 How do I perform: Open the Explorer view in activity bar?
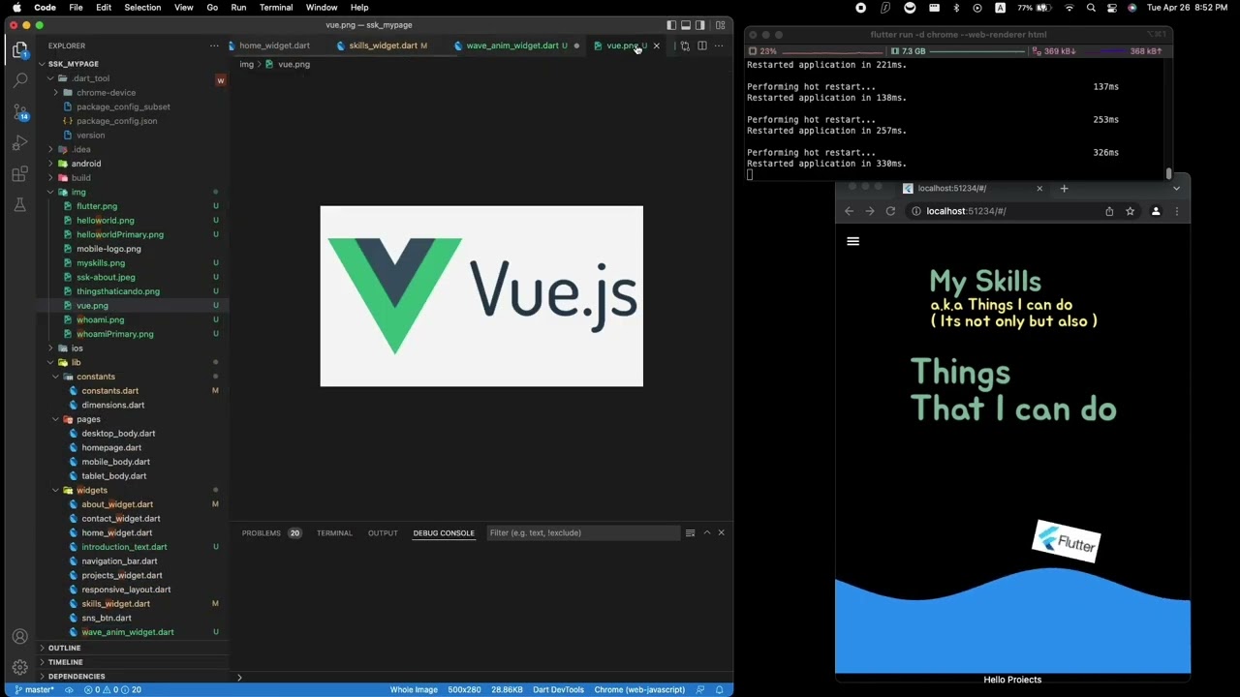coord(19,49)
